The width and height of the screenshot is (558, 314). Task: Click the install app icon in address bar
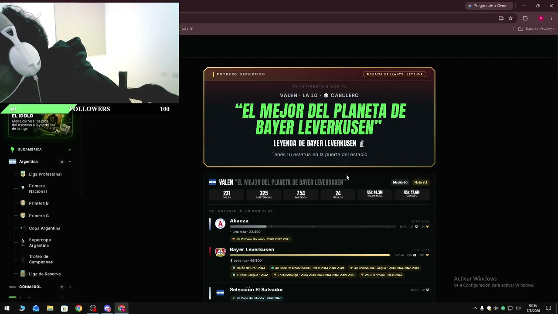point(501,18)
